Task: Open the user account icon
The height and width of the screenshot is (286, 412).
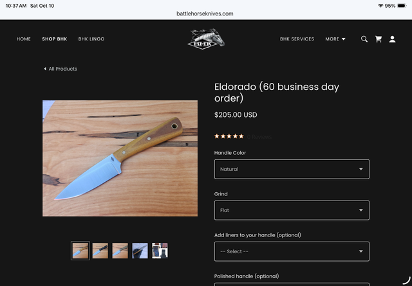Action: tap(392, 39)
